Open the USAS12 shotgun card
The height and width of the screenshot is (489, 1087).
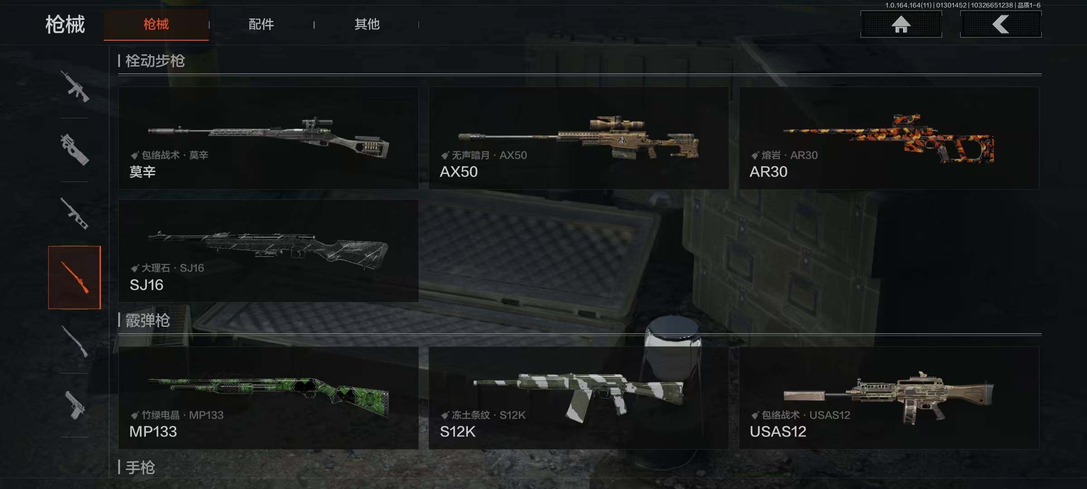tap(889, 398)
